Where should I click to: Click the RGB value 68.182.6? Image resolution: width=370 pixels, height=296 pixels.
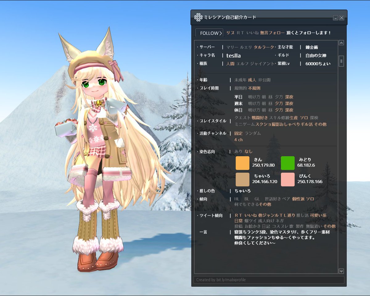tap(306, 165)
